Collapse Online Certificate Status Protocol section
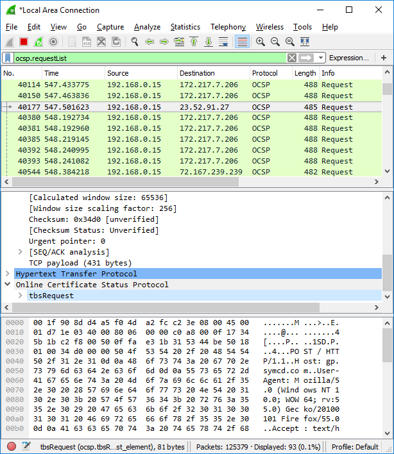 tap(8, 285)
